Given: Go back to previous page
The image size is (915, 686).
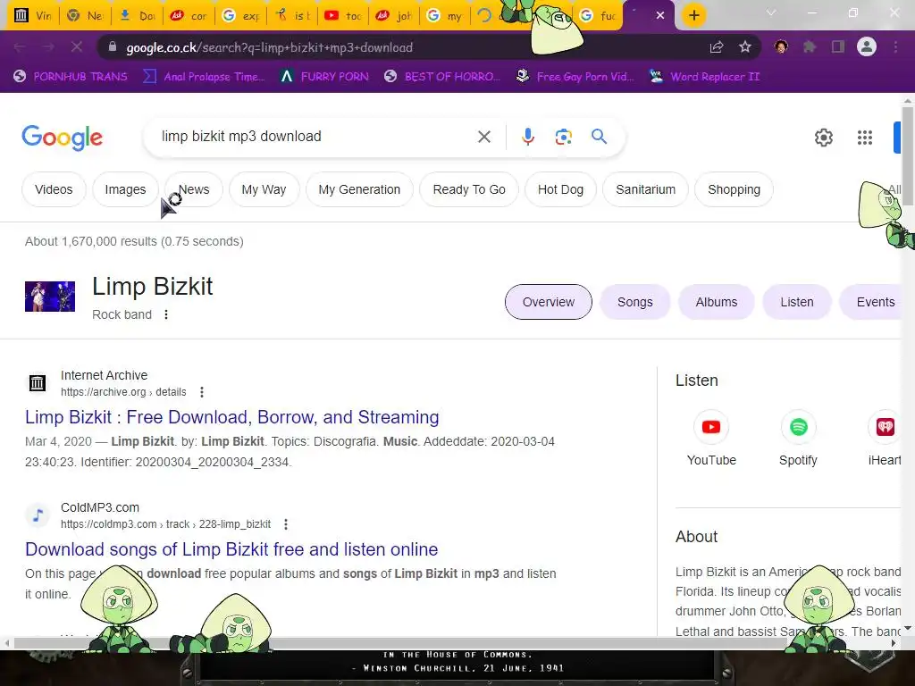Looking at the screenshot, I should point(20,46).
